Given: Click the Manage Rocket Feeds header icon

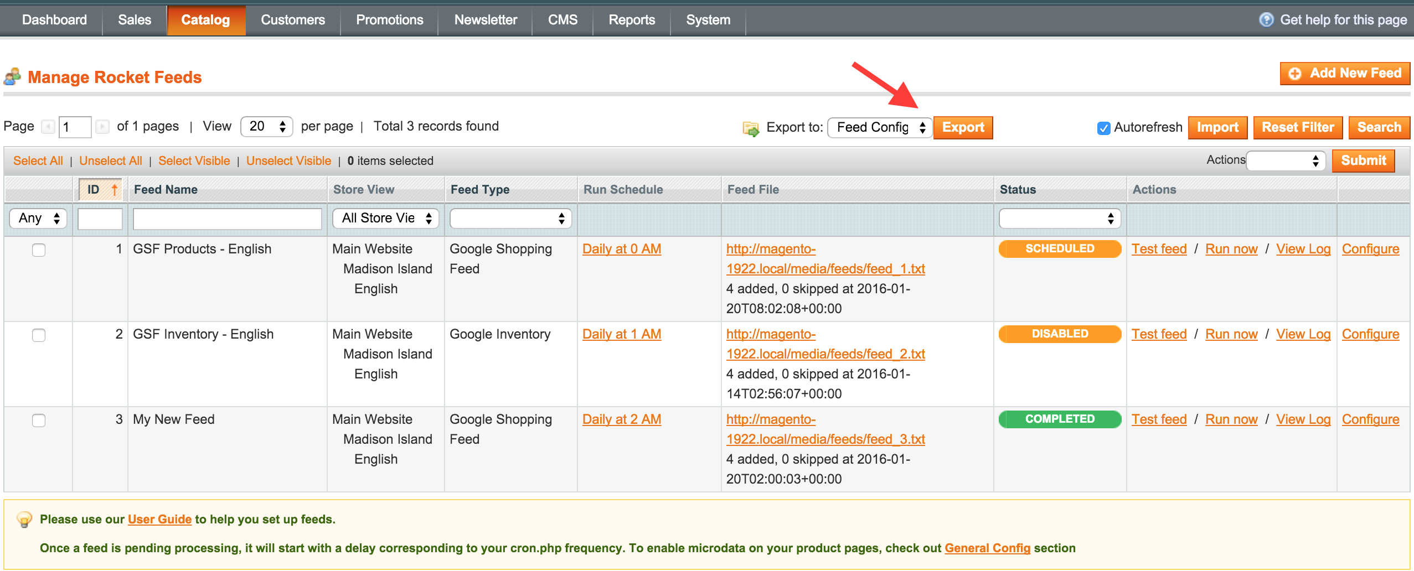Looking at the screenshot, I should (12, 77).
